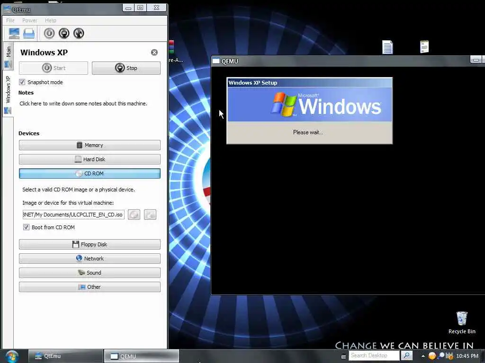Switch to QEMU in the taskbar

tap(141, 356)
